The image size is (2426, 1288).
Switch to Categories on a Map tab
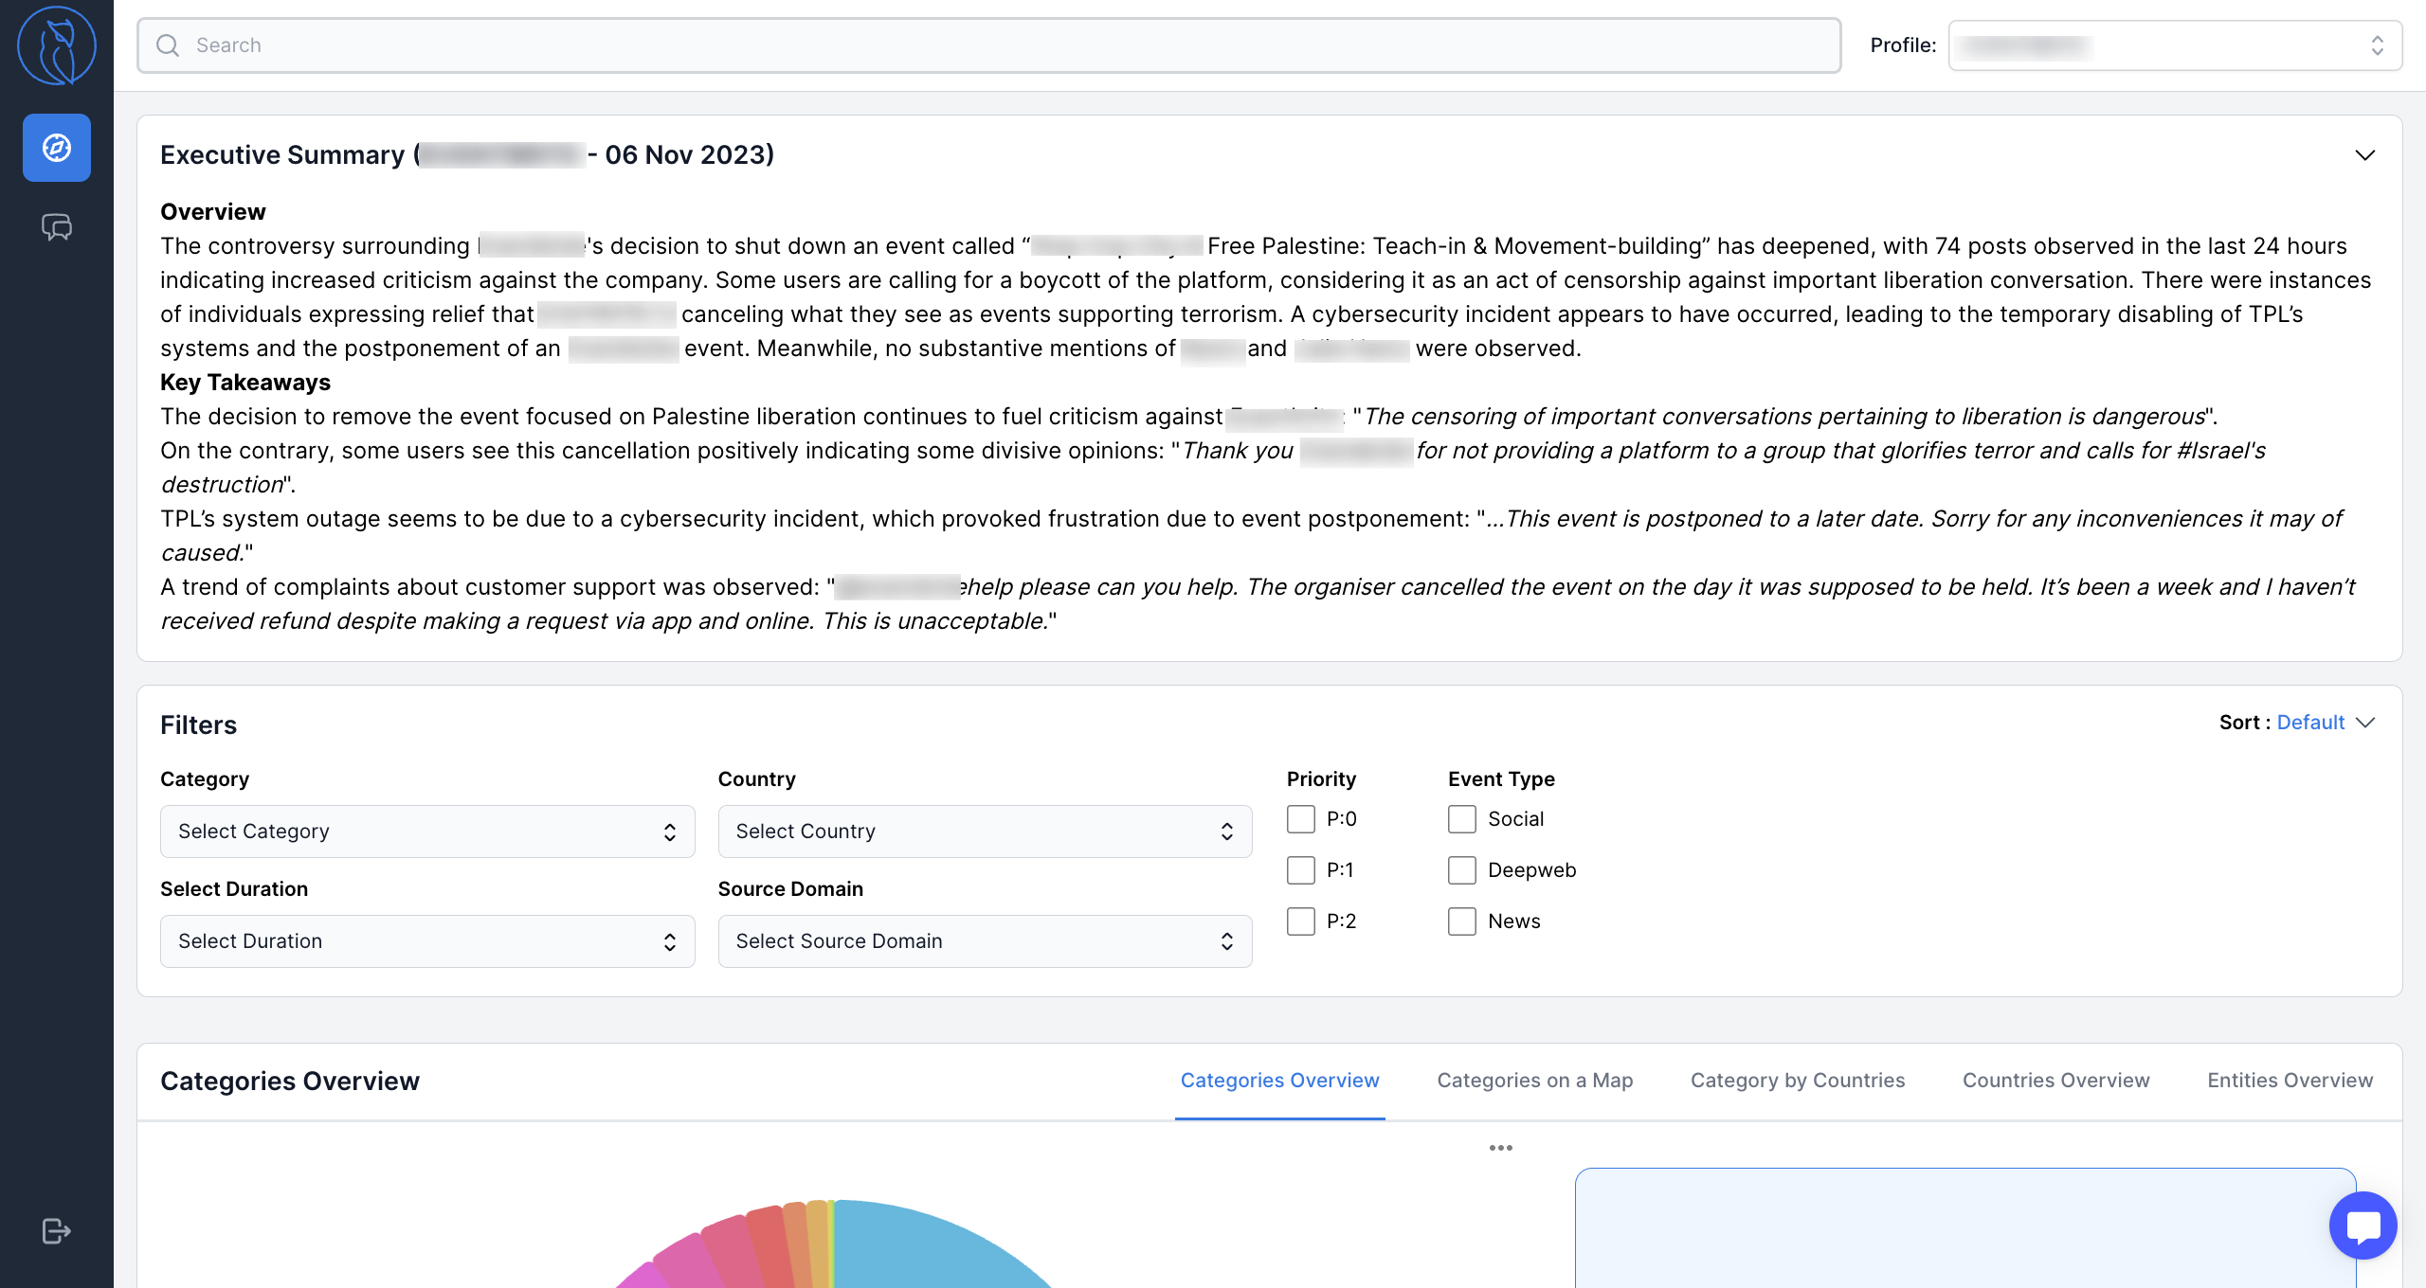[1534, 1081]
